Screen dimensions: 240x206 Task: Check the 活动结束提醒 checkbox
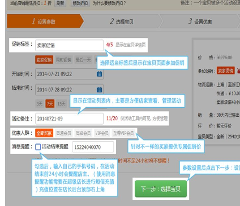tap(38, 147)
